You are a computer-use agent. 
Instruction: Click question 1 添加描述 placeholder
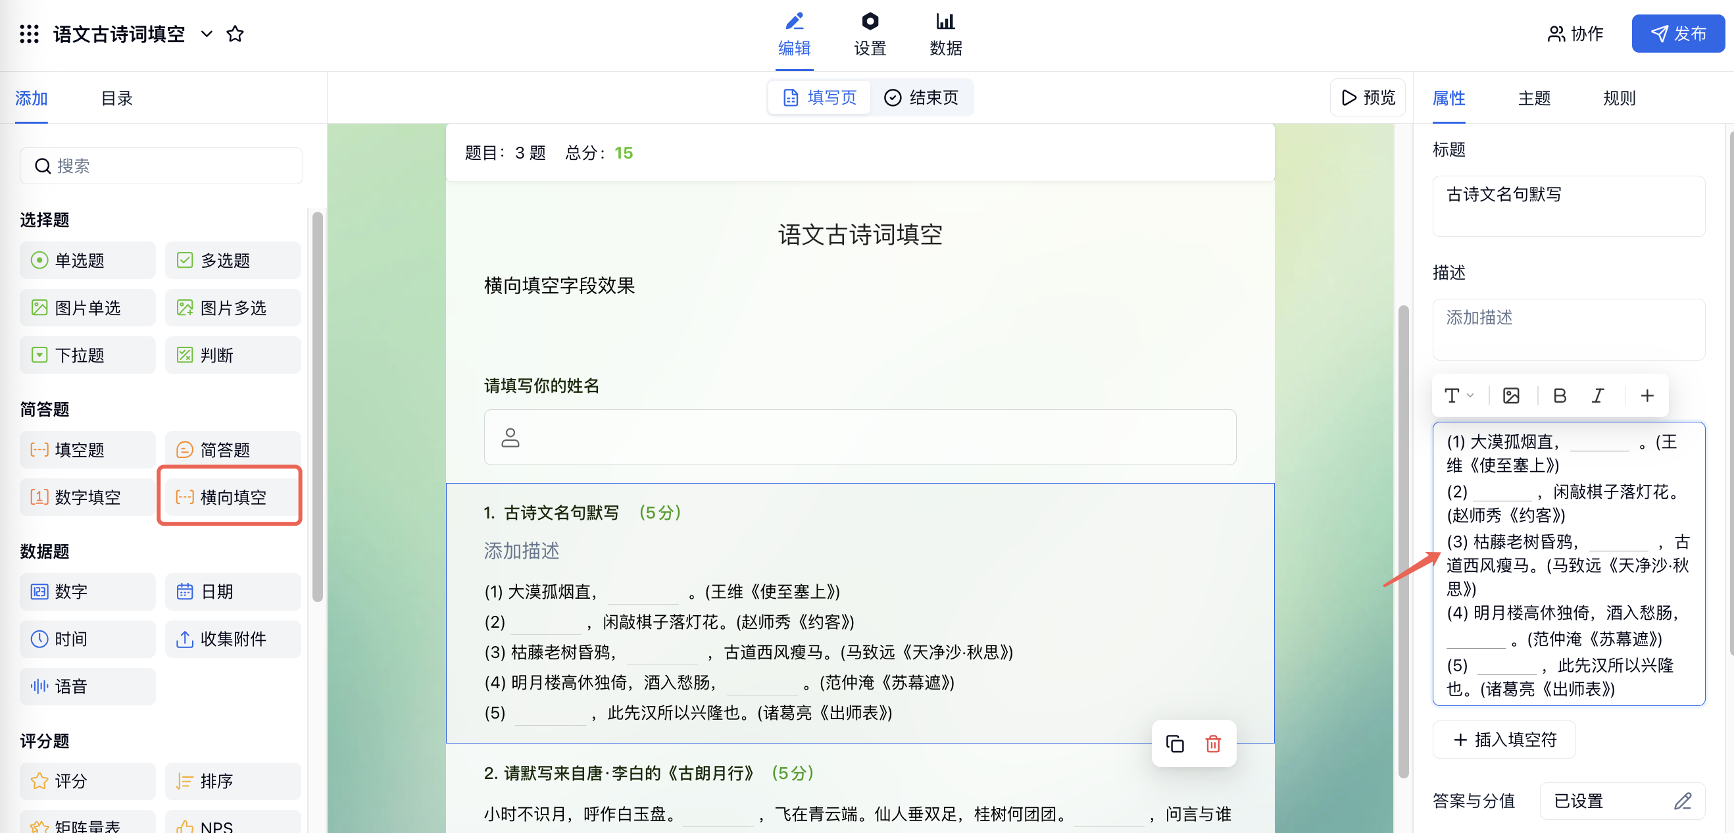click(x=521, y=551)
